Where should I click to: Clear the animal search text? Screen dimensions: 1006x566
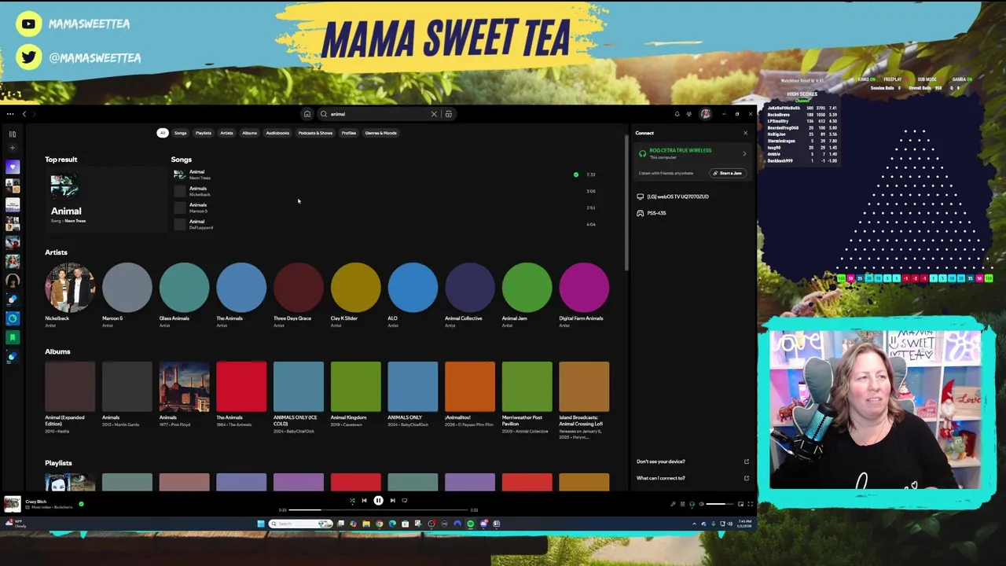click(434, 114)
